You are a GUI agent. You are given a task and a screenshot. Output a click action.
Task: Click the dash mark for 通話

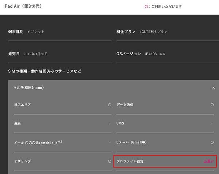pyautogui.click(x=109, y=123)
